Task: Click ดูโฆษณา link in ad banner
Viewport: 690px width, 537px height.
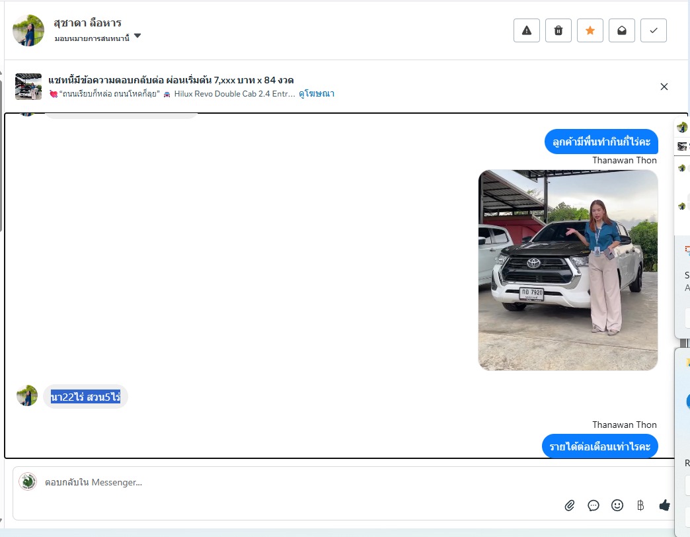Action: (317, 94)
